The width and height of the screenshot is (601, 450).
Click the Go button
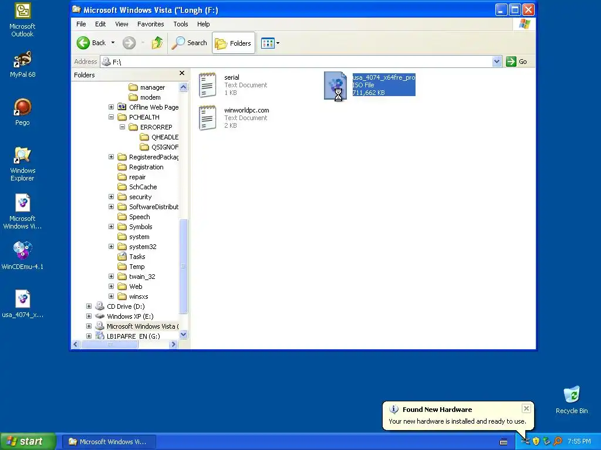pos(517,62)
